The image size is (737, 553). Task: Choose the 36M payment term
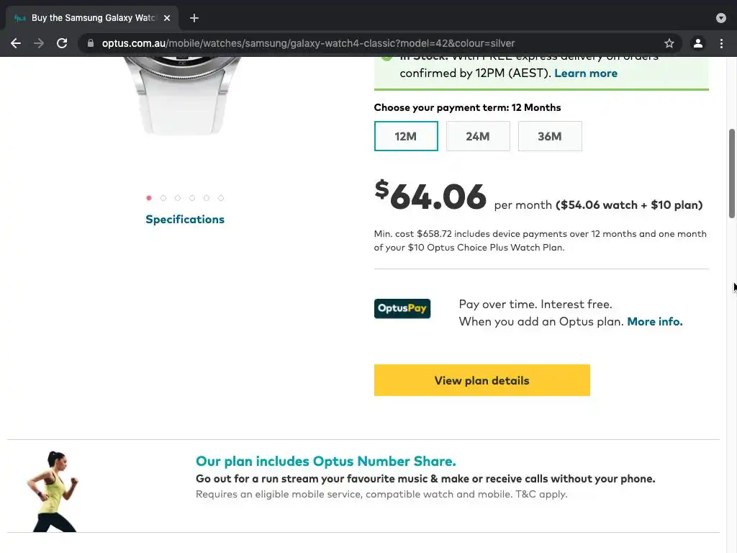tap(550, 136)
